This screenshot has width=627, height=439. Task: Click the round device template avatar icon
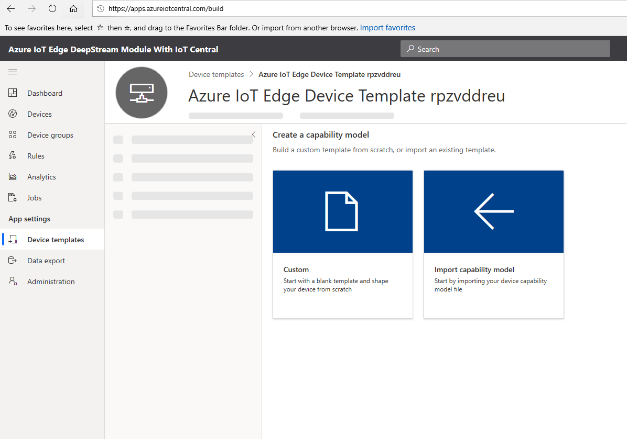142,93
